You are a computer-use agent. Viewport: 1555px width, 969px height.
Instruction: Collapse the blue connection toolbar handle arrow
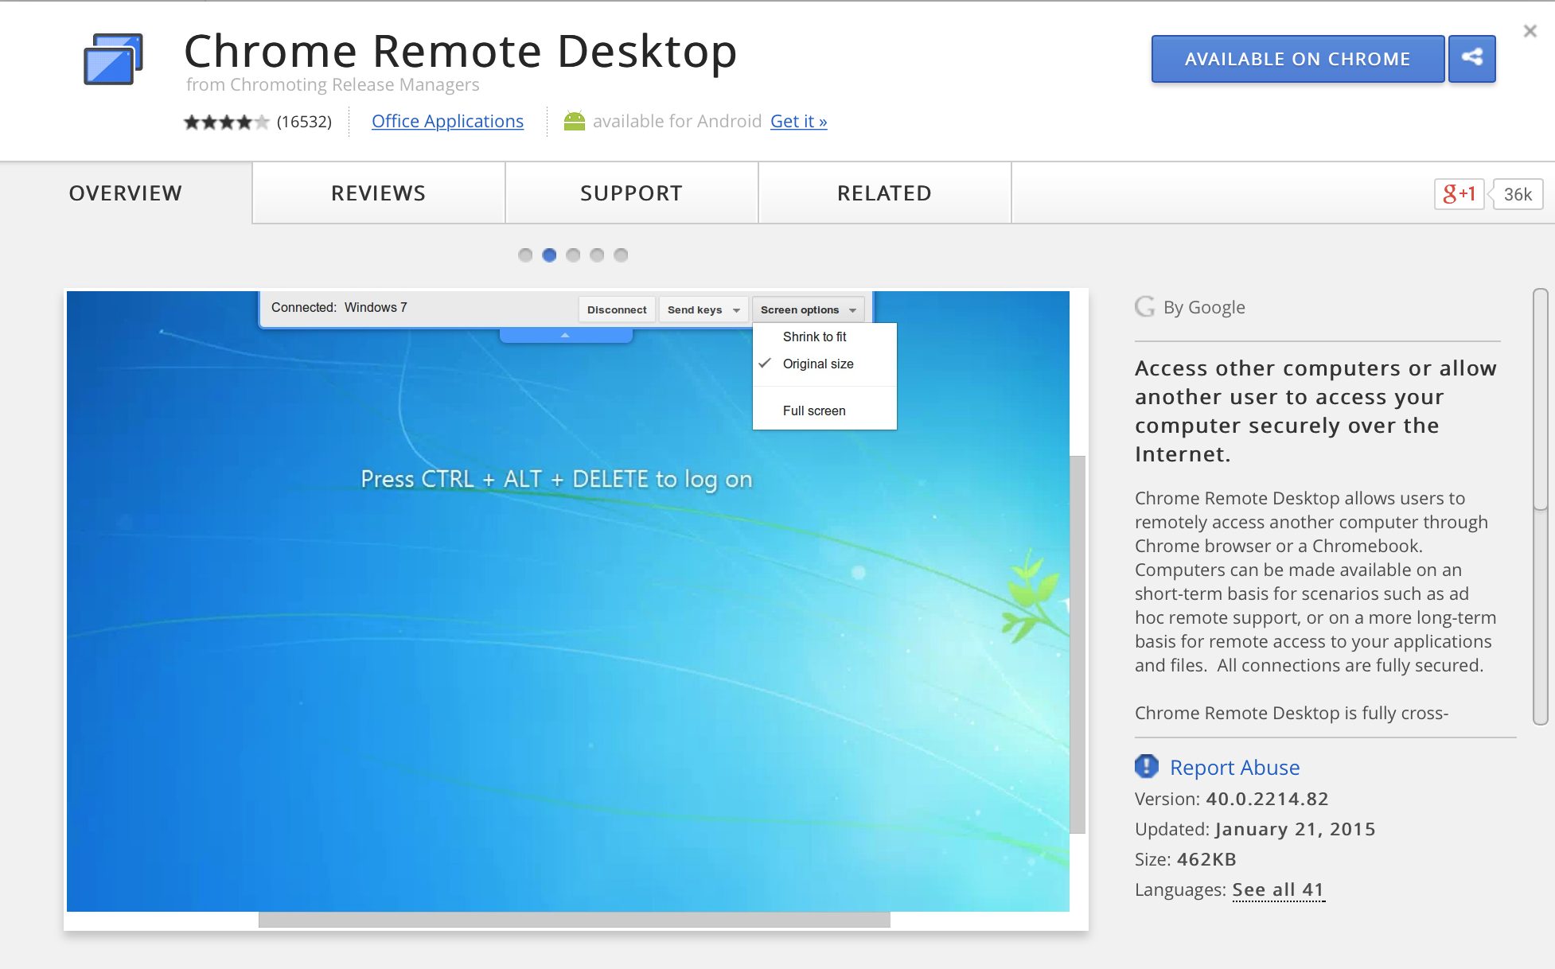[565, 335]
